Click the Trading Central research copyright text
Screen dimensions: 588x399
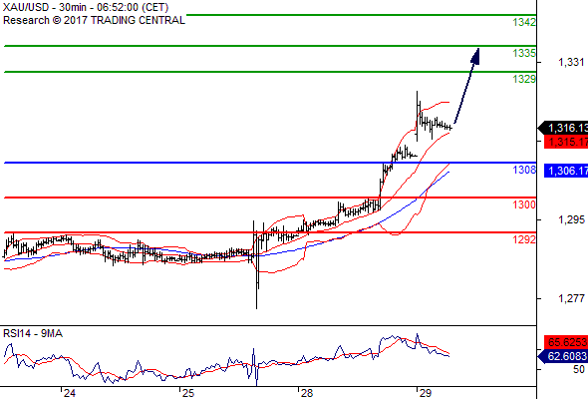(94, 20)
